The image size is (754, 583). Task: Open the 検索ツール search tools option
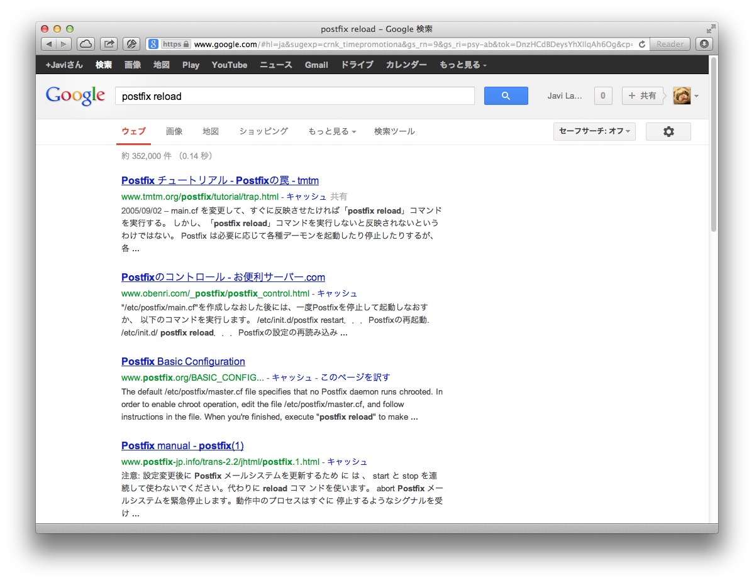click(x=394, y=131)
